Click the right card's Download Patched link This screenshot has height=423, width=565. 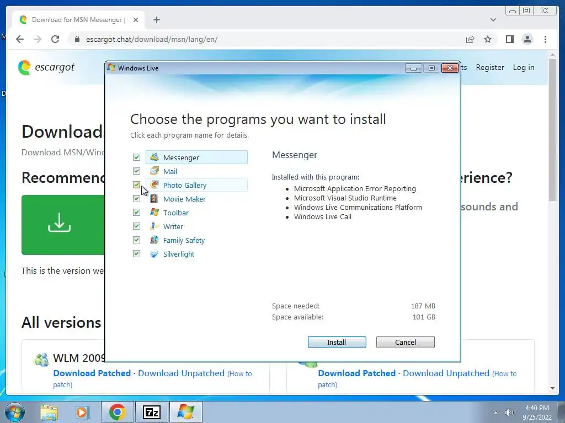[x=357, y=373]
